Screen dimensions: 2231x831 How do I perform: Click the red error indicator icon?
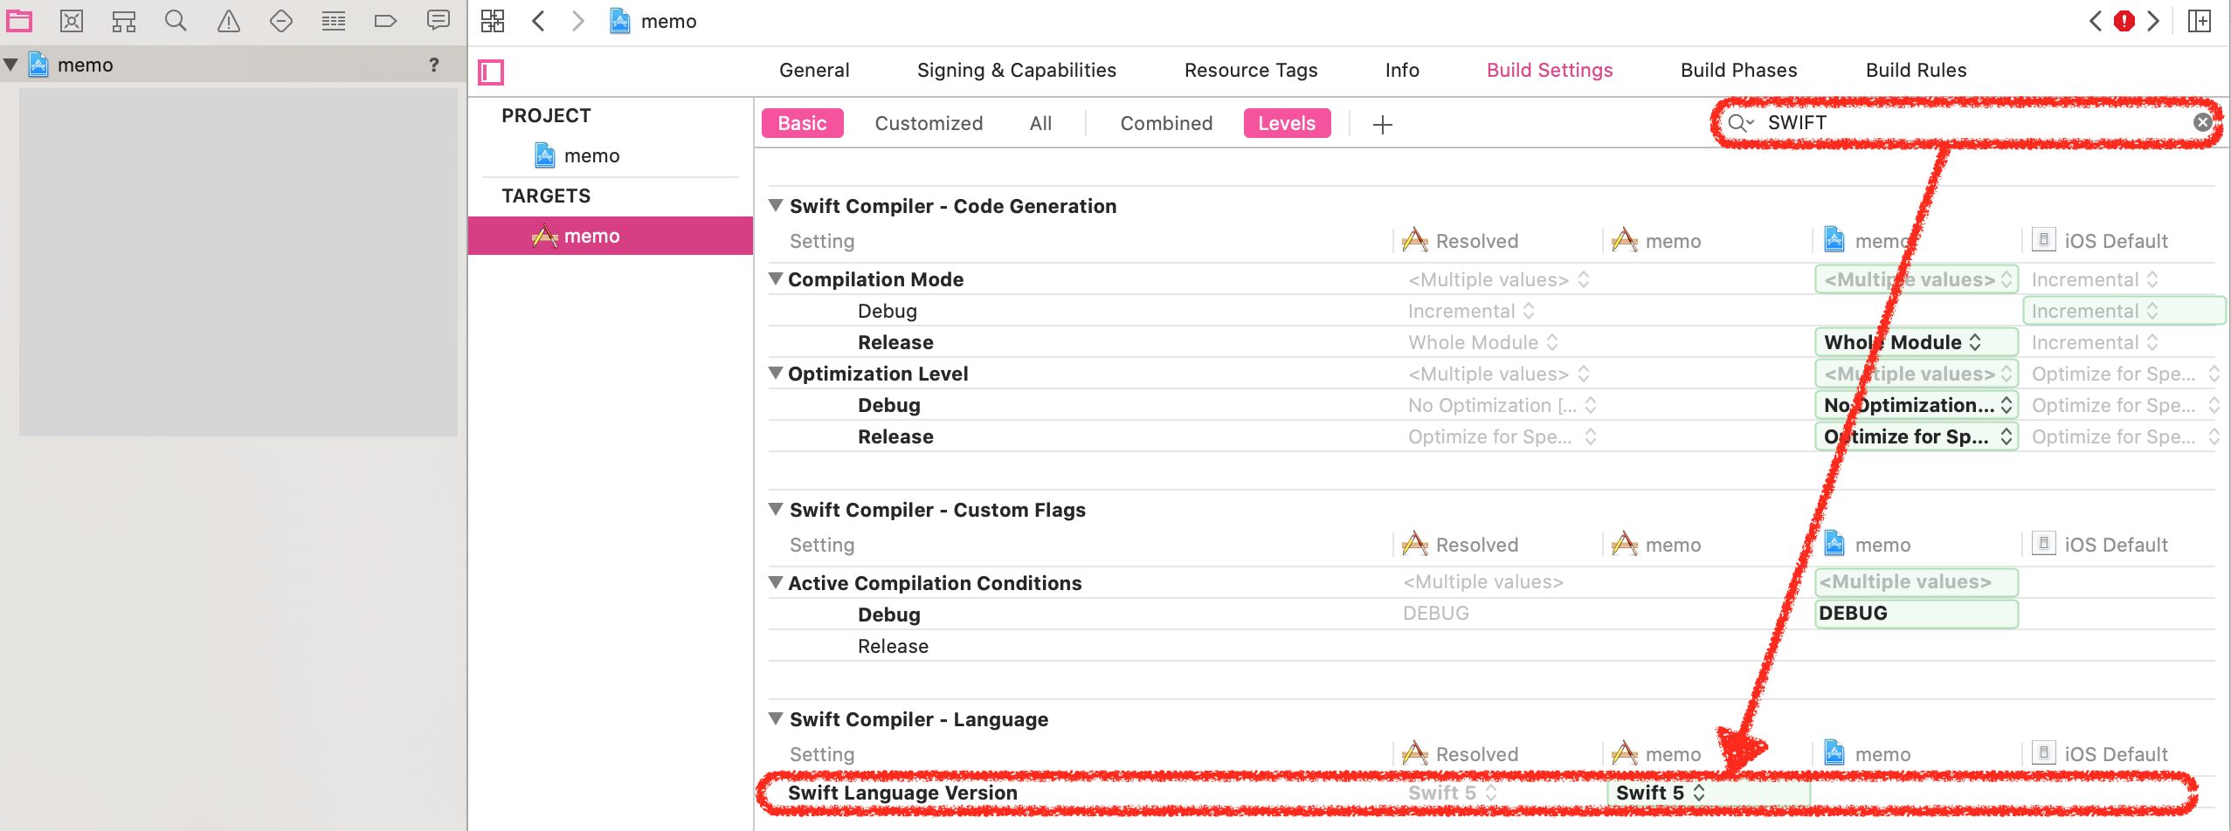point(2124,21)
